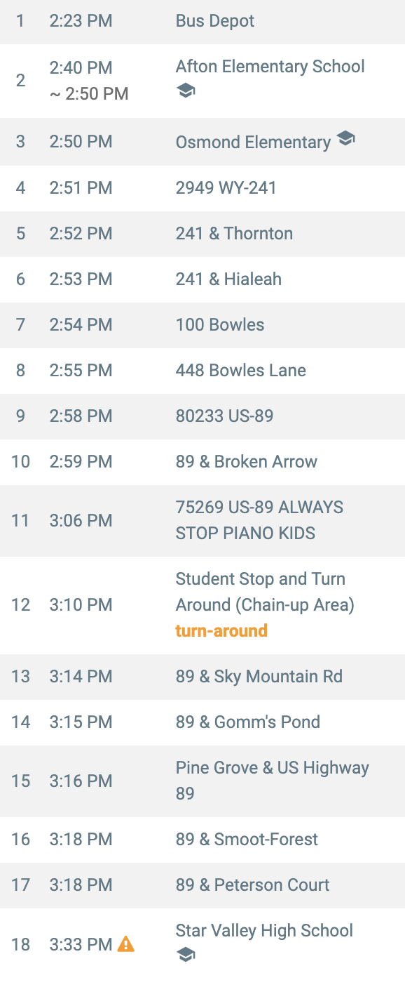This screenshot has height=987, width=405.
Task: Select the 80233 US-89 stop
Action: click(202, 416)
